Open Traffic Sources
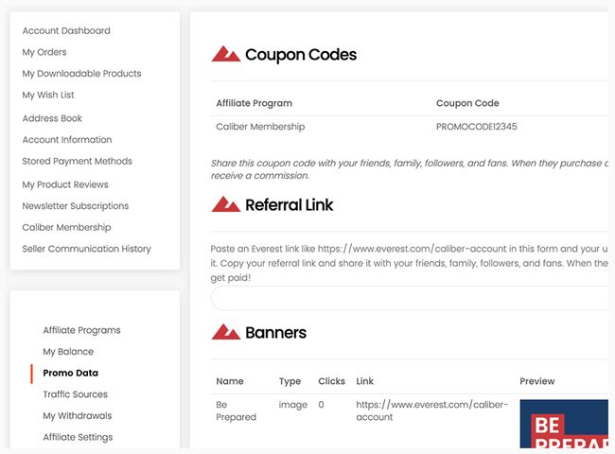The image size is (615, 454). pyautogui.click(x=76, y=394)
